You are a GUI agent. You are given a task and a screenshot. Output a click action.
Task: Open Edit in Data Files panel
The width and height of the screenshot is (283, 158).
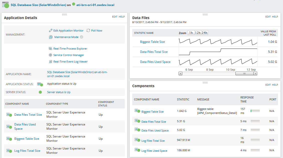click(268, 17)
